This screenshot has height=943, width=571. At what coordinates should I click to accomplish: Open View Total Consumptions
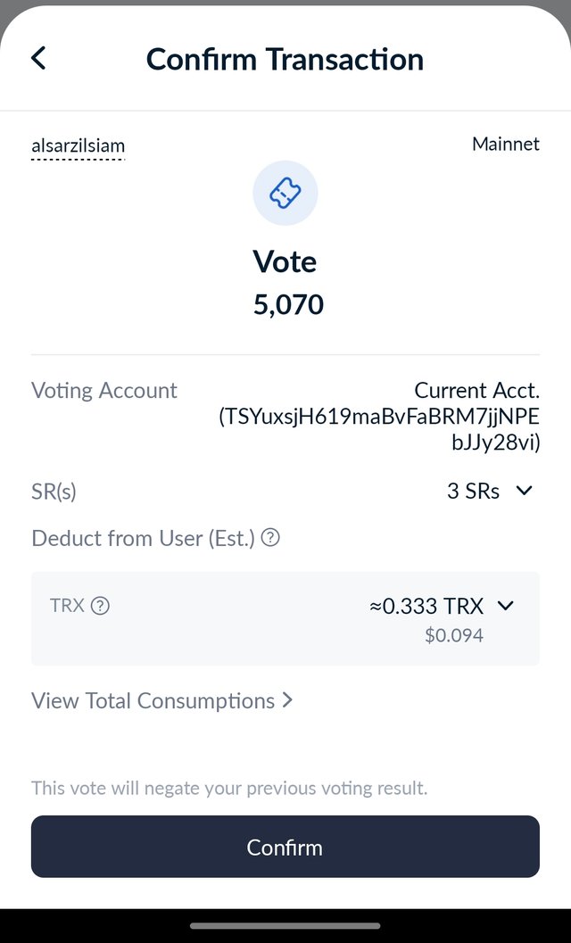point(161,700)
